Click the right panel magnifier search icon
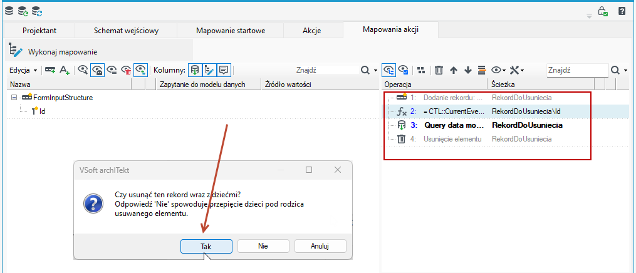Image resolution: width=636 pixels, height=273 pixels. coord(615,70)
